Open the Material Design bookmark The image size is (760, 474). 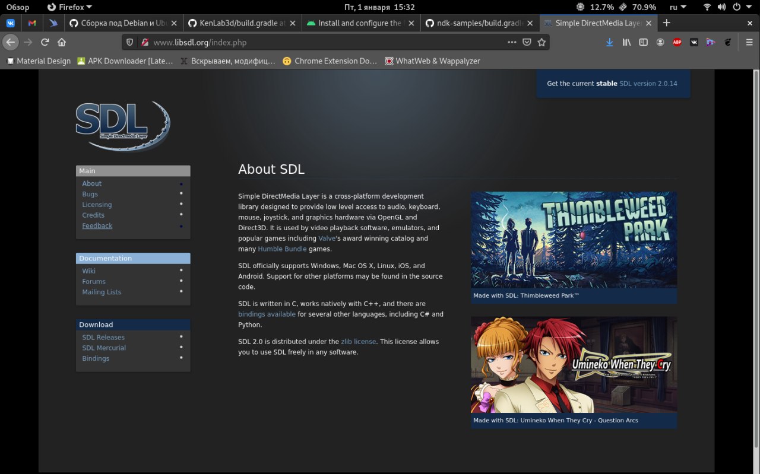tap(39, 61)
